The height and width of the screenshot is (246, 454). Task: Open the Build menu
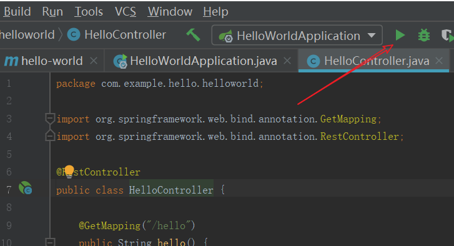click(17, 12)
